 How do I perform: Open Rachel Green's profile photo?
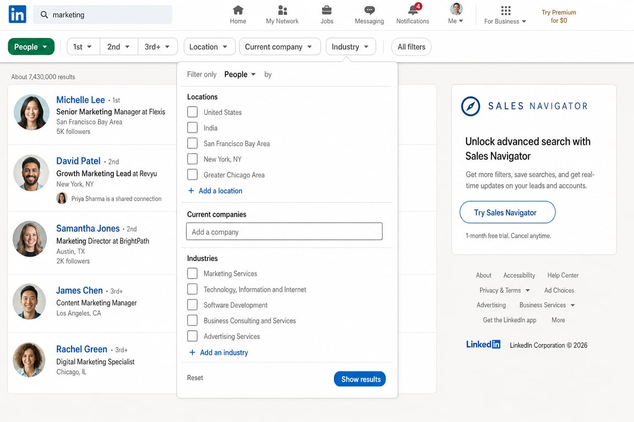click(29, 360)
